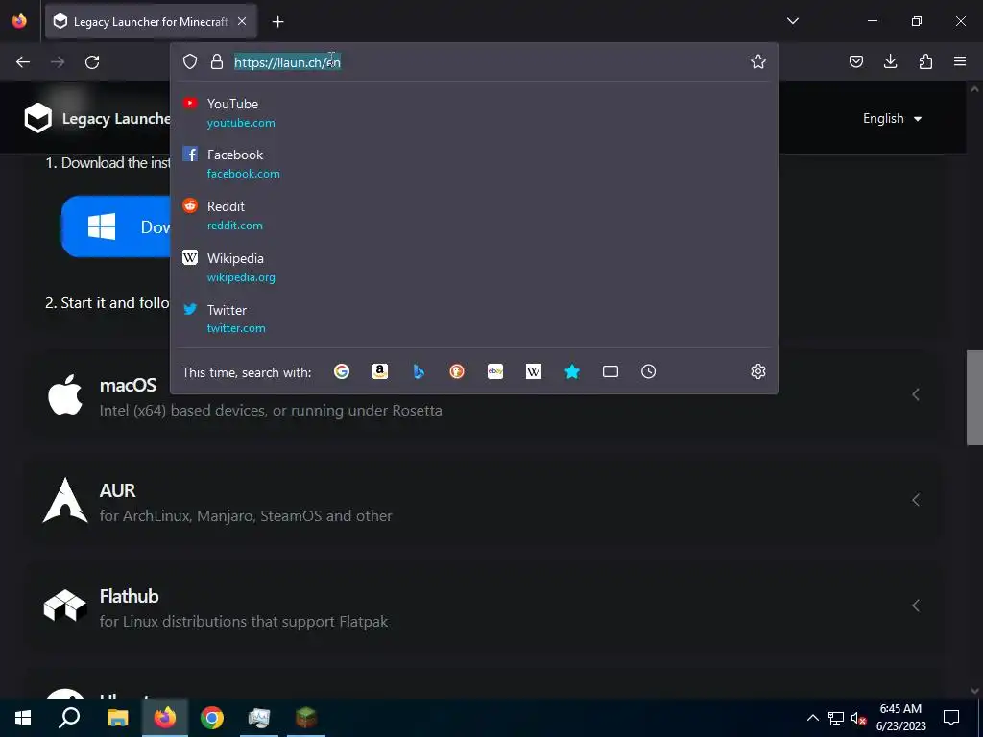Expand the AUR section

point(482,500)
